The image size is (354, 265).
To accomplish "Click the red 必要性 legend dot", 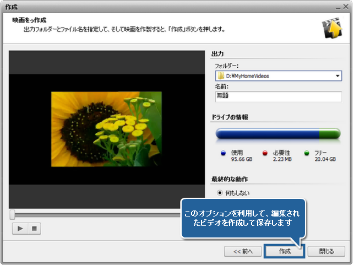I will (x=265, y=153).
